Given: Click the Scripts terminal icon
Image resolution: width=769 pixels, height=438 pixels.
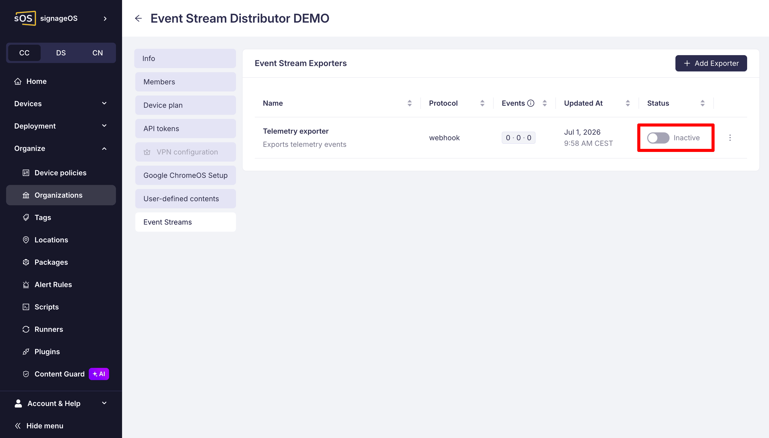Looking at the screenshot, I should pyautogui.click(x=26, y=307).
